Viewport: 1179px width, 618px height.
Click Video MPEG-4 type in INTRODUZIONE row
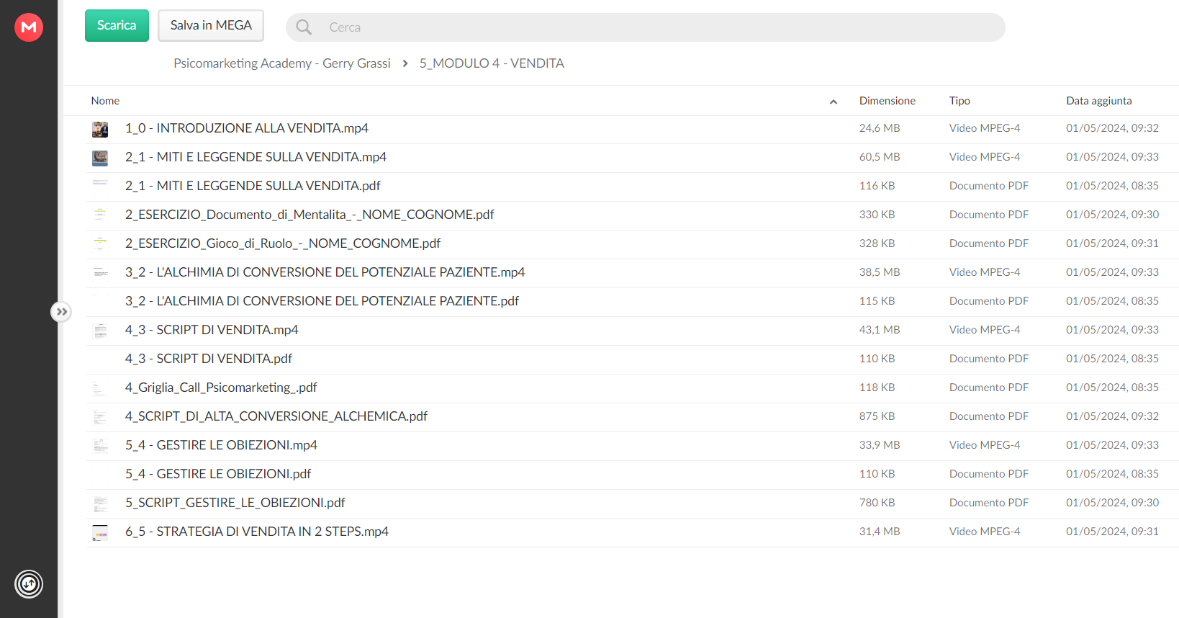coord(985,128)
